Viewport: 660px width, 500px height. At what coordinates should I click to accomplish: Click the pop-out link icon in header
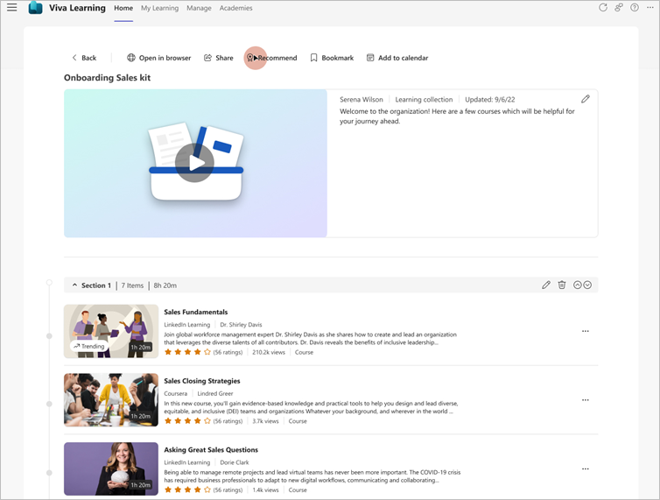pyautogui.click(x=618, y=8)
